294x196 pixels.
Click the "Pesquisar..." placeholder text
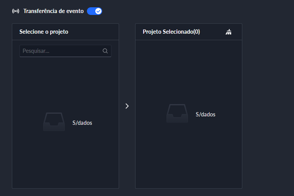(36, 51)
